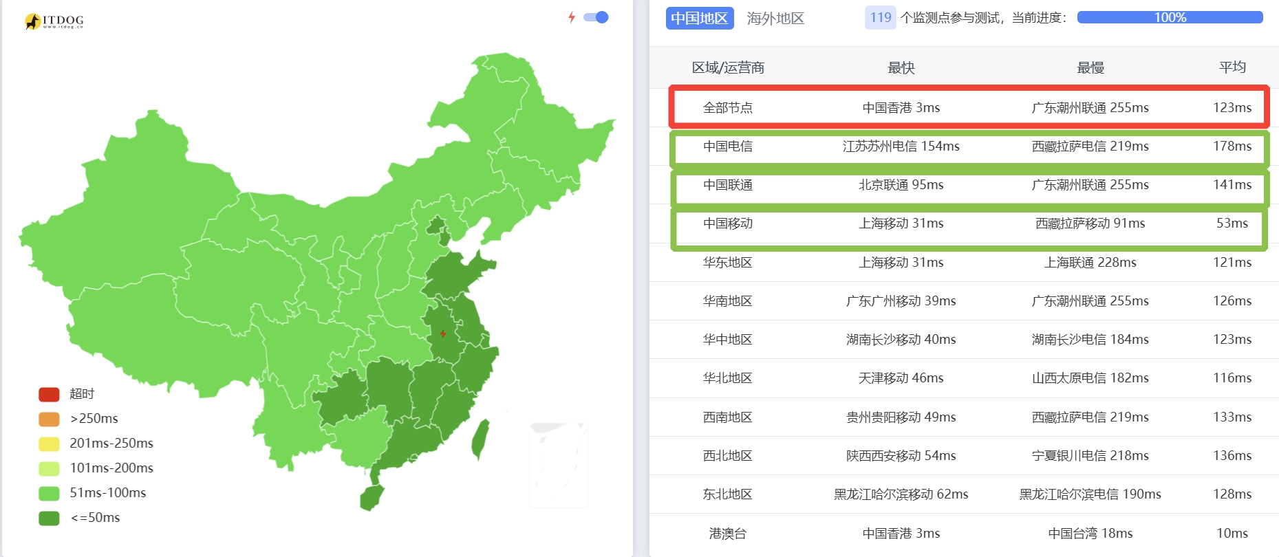Click the 最快 column header

(901, 67)
